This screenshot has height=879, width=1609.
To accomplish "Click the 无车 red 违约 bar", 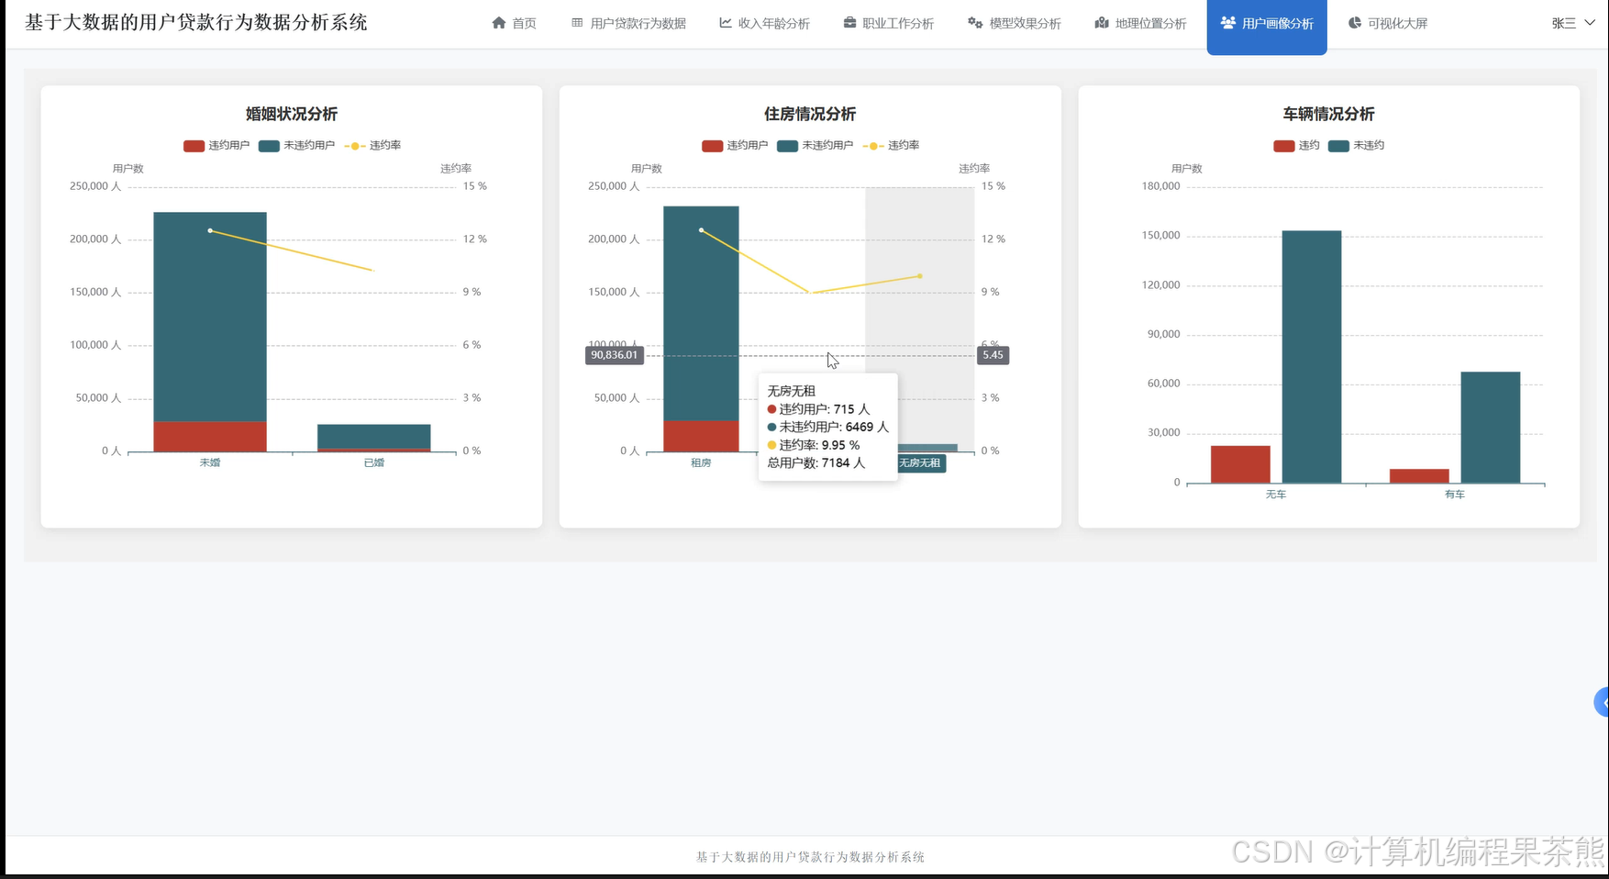I will point(1240,464).
